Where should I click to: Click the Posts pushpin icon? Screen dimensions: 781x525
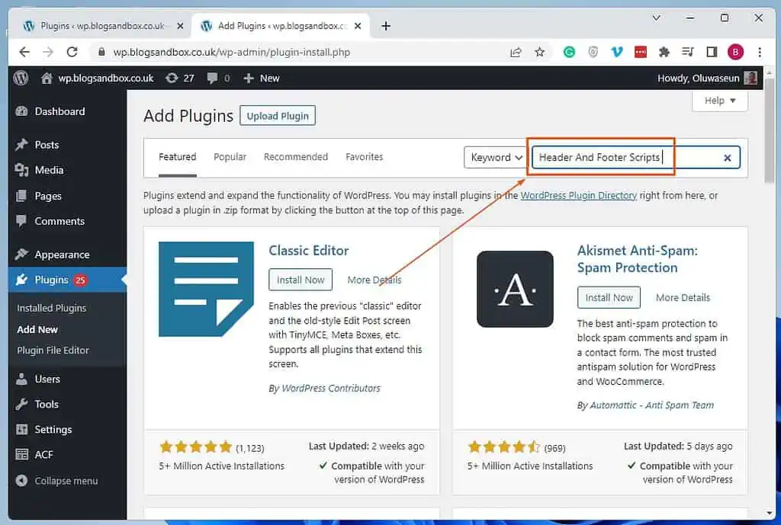click(x=21, y=145)
